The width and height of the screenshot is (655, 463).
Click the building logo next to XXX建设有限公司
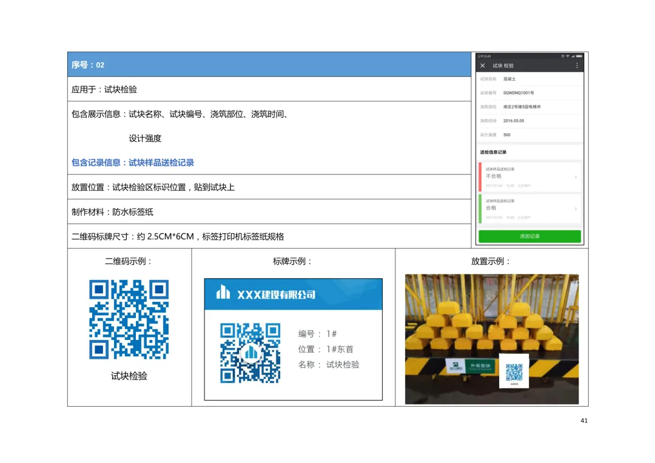click(x=223, y=292)
